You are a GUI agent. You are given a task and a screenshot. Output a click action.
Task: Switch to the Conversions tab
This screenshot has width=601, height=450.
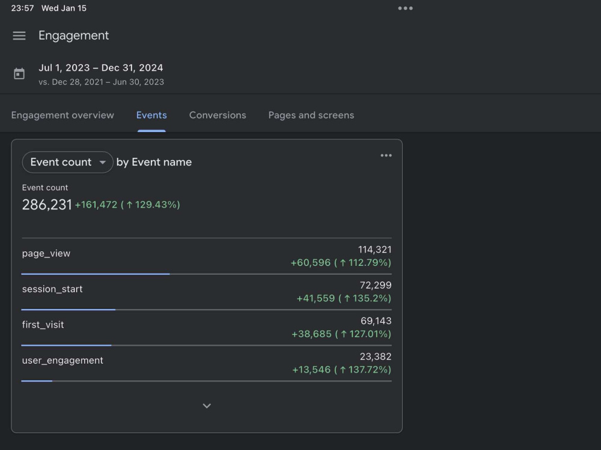click(218, 115)
